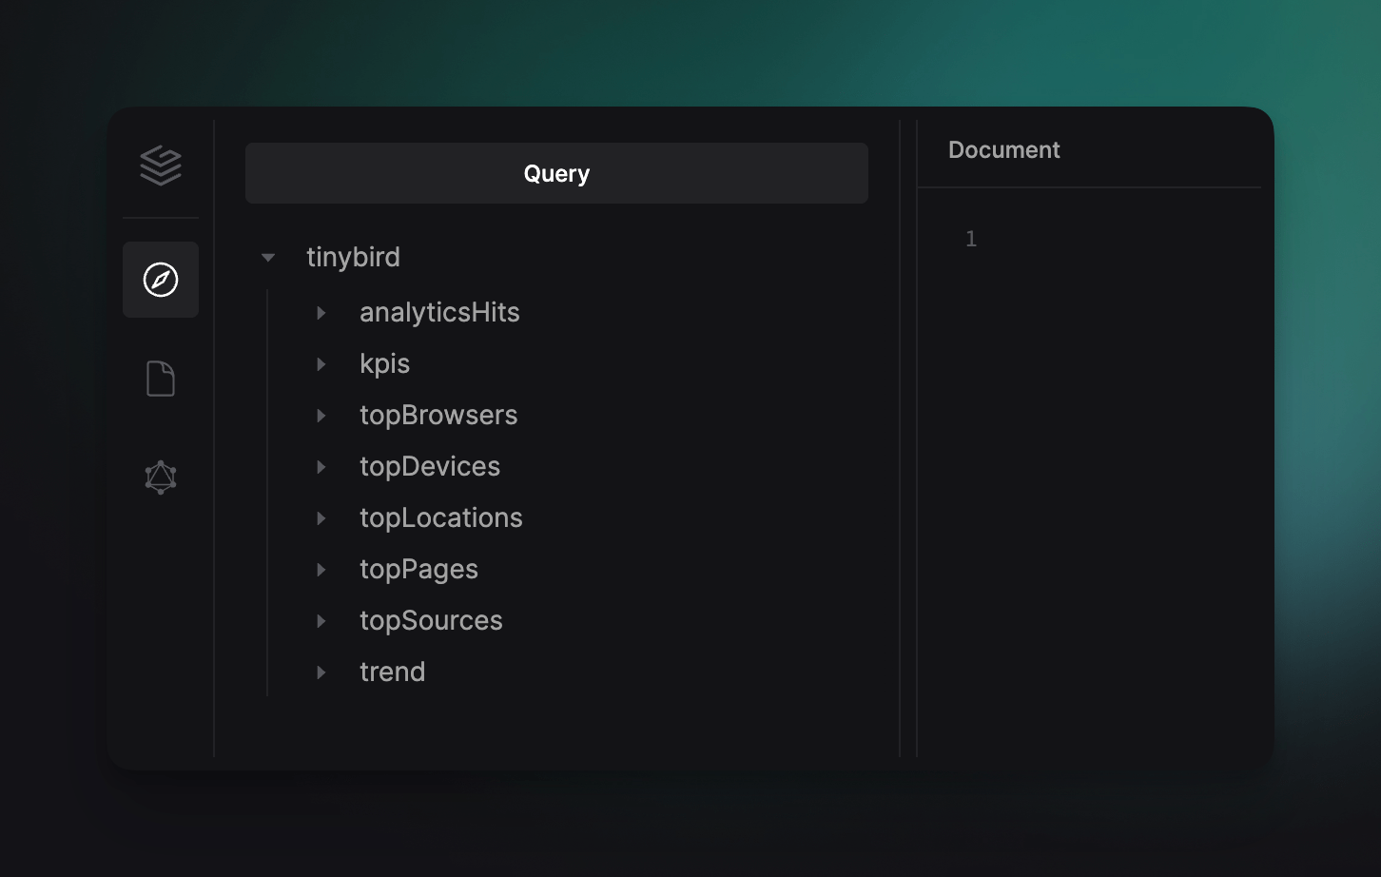Select the topDevices field name
This screenshot has width=1381, height=877.
click(x=430, y=467)
